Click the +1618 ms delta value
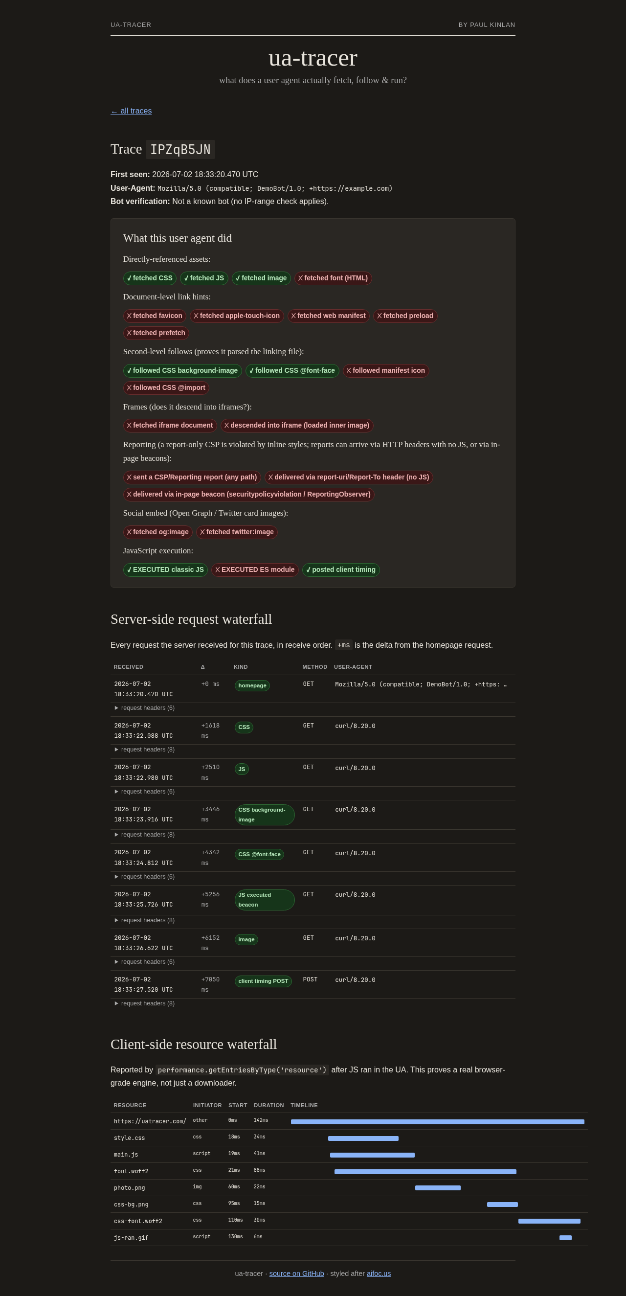The height and width of the screenshot is (1296, 626). tap(211, 731)
